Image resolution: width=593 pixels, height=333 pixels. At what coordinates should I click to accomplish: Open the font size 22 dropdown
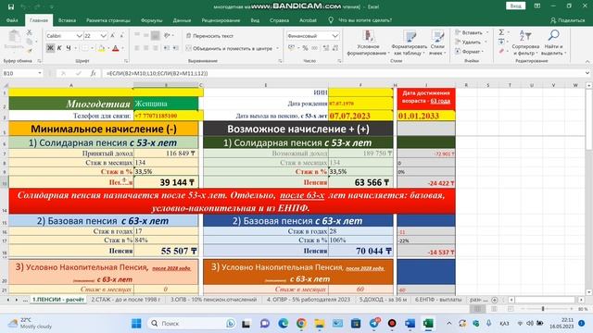103,35
